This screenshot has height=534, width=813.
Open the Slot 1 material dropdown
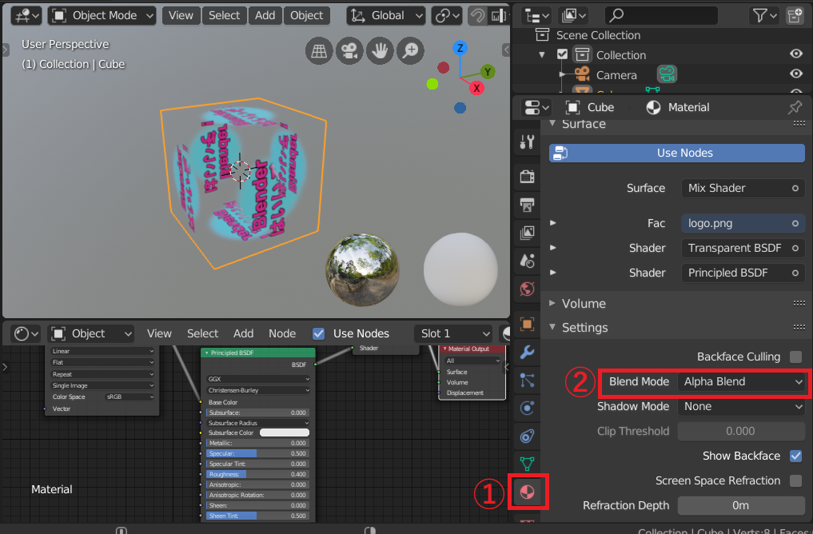tap(453, 333)
